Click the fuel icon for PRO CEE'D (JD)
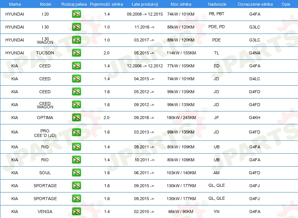 coord(76,132)
